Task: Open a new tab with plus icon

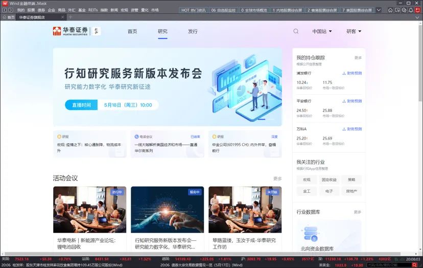Action: (x=70, y=17)
